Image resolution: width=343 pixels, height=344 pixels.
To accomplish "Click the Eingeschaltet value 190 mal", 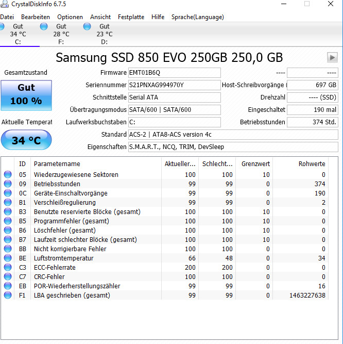I will tap(313, 110).
